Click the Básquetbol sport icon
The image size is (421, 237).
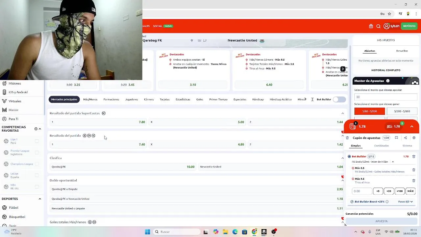click(x=5, y=217)
